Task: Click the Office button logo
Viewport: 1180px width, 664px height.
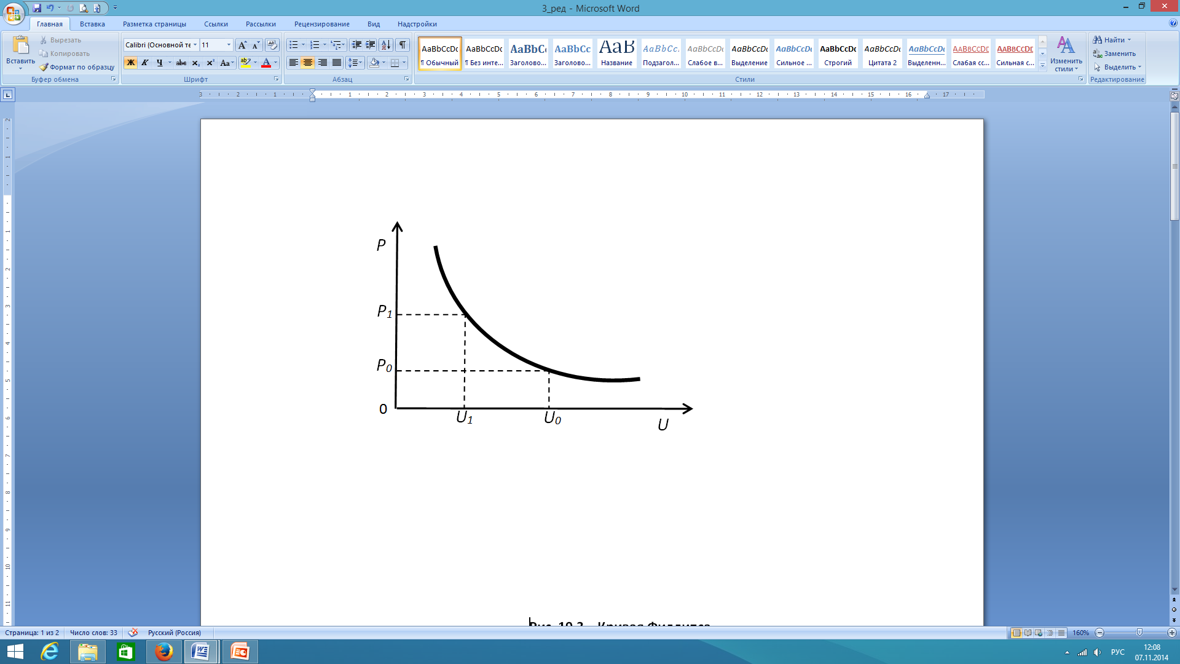Action: point(14,12)
